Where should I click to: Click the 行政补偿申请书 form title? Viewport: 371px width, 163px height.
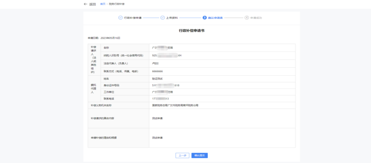pyautogui.click(x=192, y=31)
